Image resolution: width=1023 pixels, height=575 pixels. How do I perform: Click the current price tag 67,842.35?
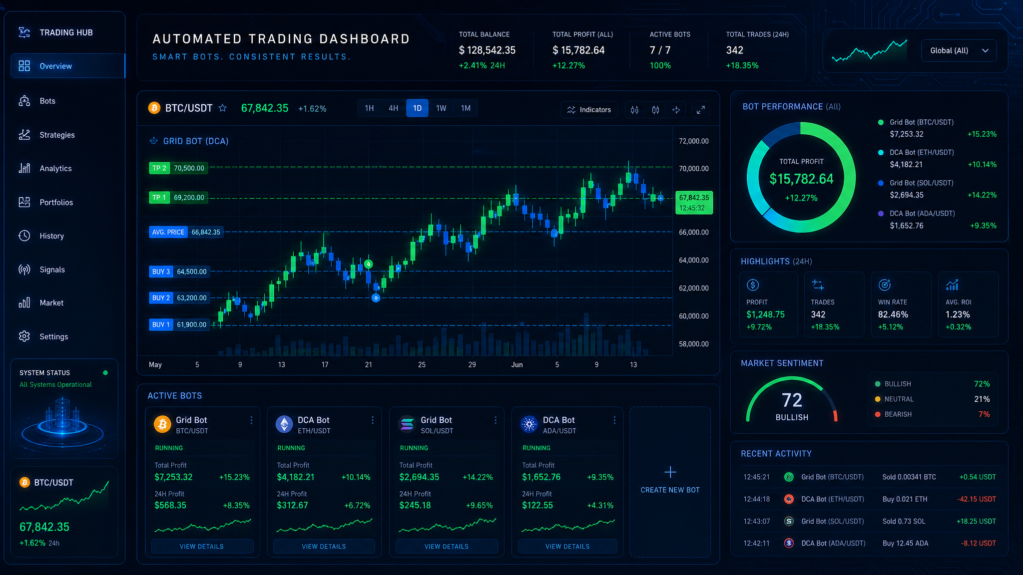[x=694, y=203]
